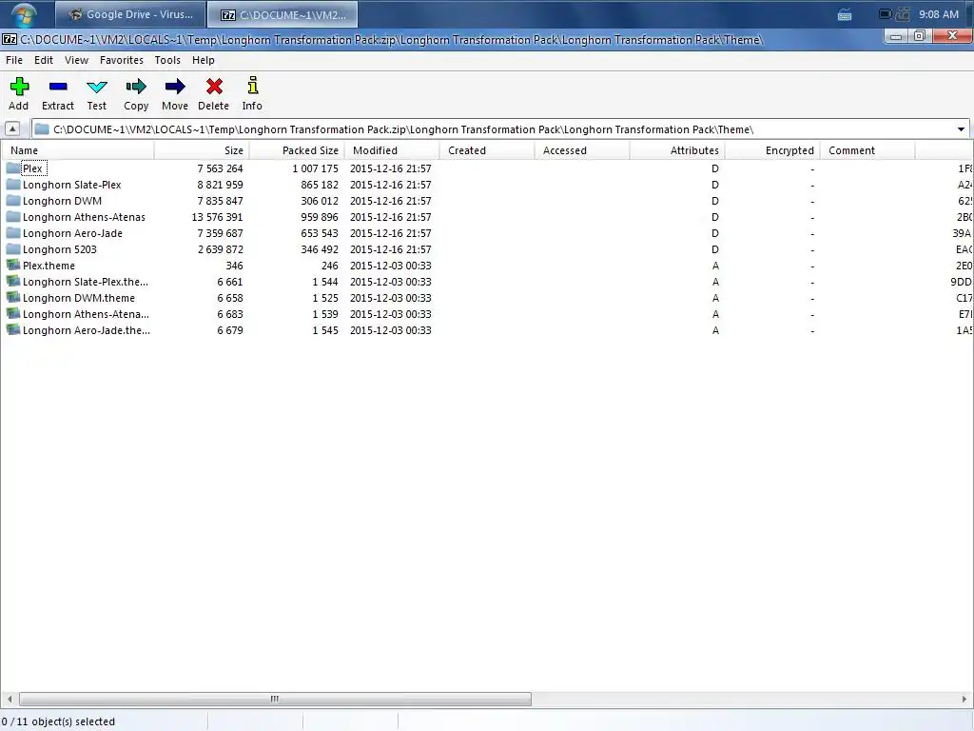Screen dimensions: 974x731
Task: Go up one folder level button
Action: 11,129
